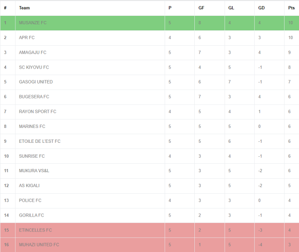The height and width of the screenshot is (252, 299).
Task: Click the SC KIYOVU FC team name
Action: click(x=34, y=67)
